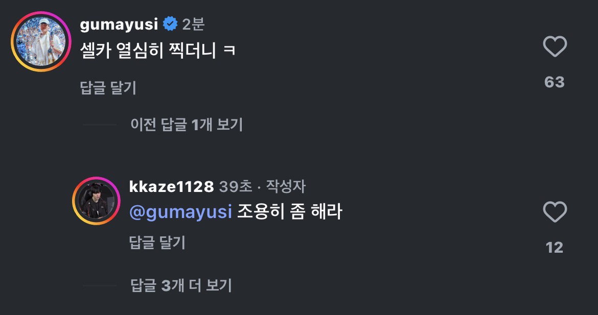Like kkaze1128's reply with the heart icon

(x=555, y=212)
